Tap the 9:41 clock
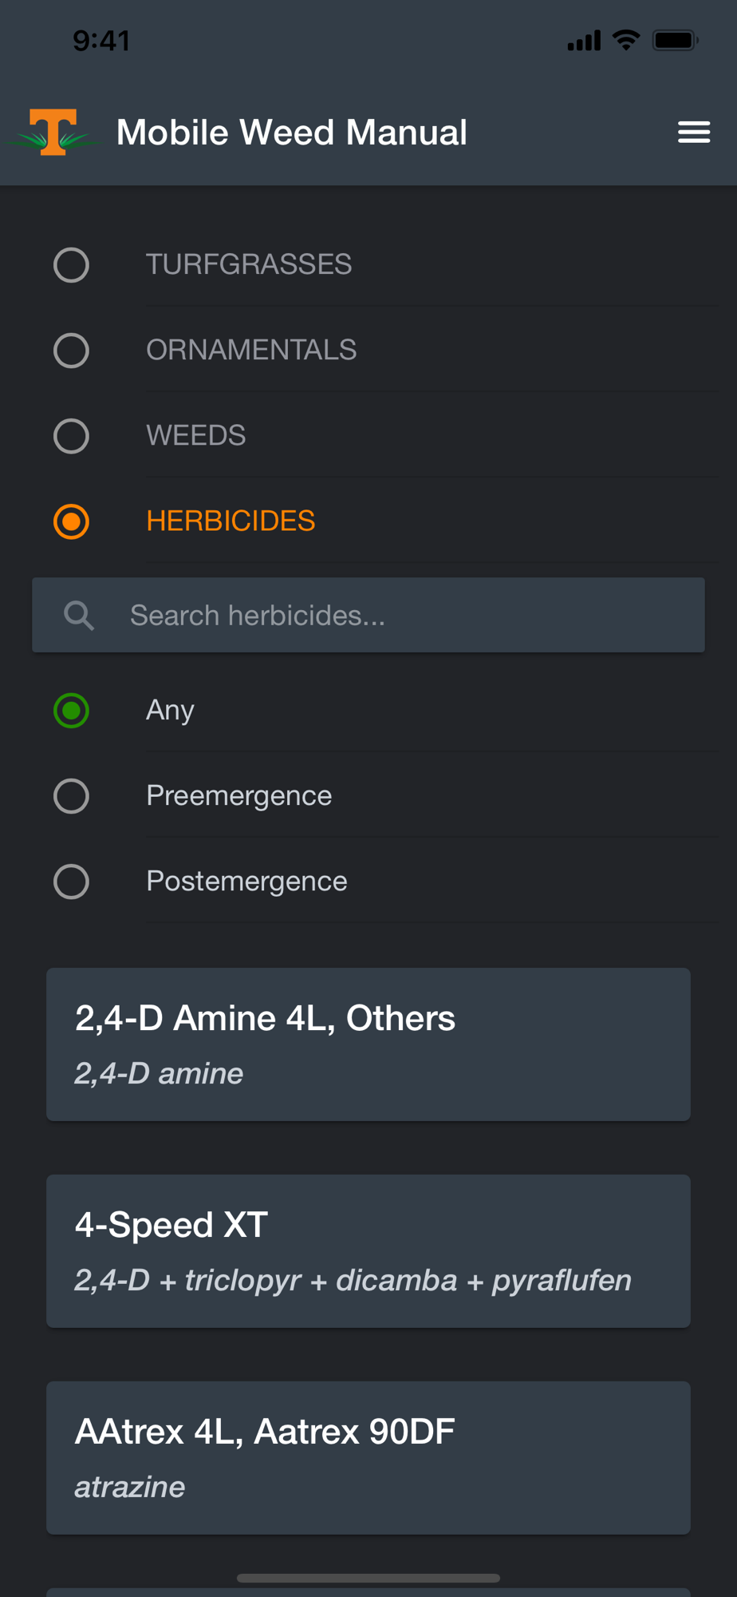737x1597 pixels. (x=101, y=41)
